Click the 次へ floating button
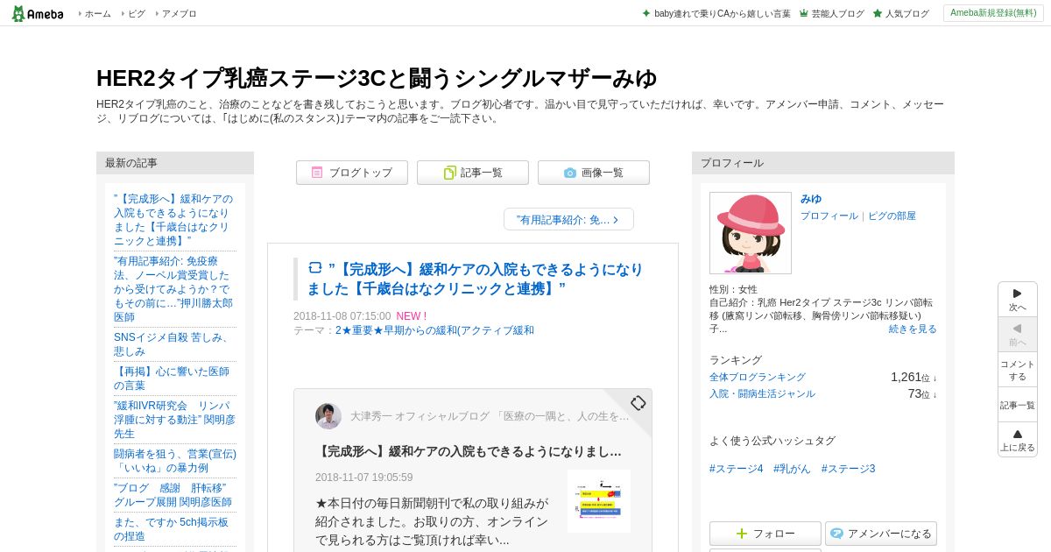The image size is (1051, 552). click(1018, 300)
